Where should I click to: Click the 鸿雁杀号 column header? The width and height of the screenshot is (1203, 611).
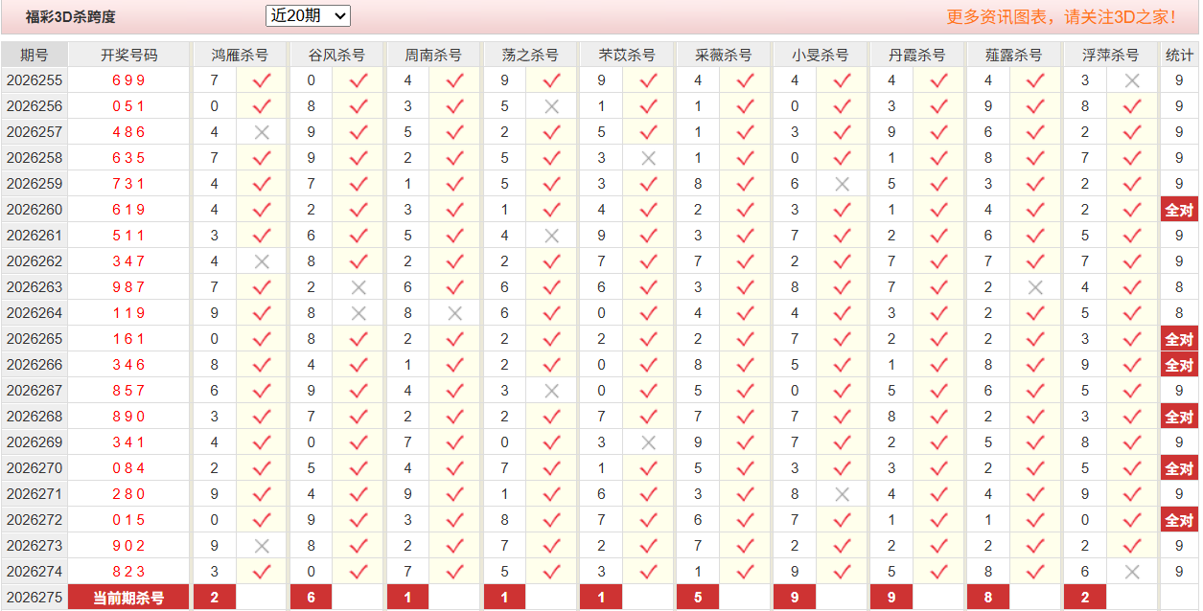tap(240, 55)
